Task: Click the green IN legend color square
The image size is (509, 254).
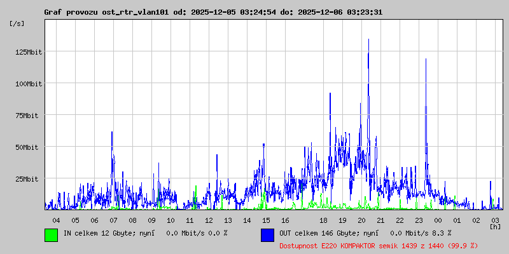Action: tap(51, 234)
